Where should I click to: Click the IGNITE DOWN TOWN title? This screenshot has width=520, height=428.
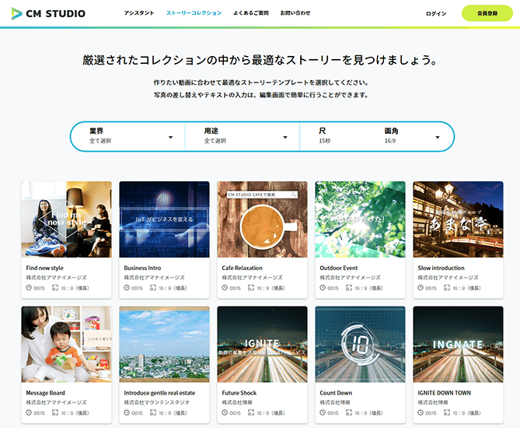[x=445, y=393]
